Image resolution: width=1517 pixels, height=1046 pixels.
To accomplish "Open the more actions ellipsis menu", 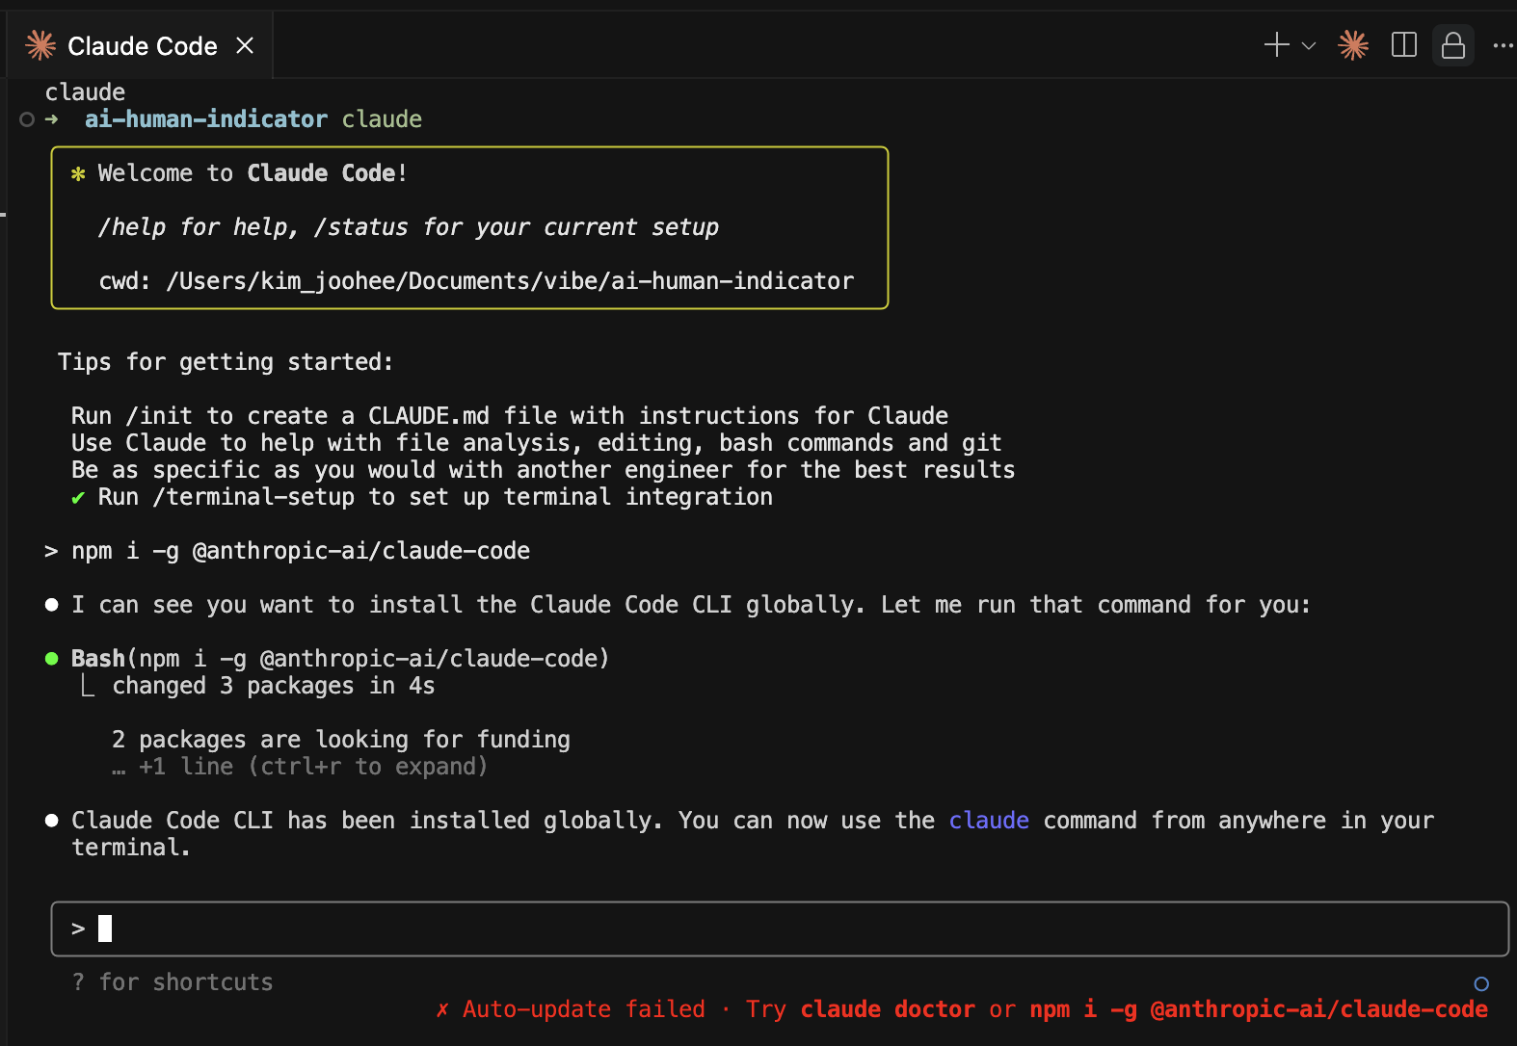I will point(1503,45).
